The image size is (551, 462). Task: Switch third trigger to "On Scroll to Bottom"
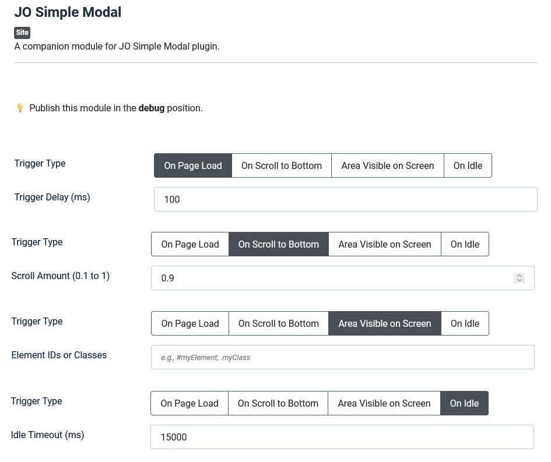pyautogui.click(x=278, y=323)
